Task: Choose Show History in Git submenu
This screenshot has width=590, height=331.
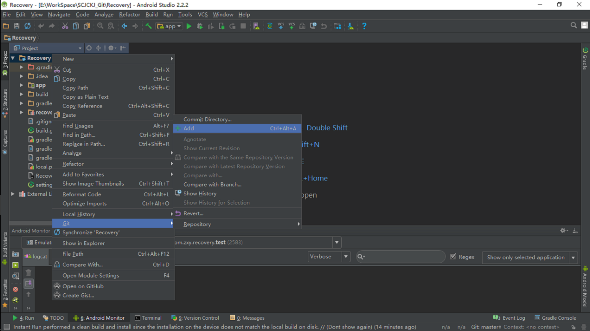Action: click(237, 193)
